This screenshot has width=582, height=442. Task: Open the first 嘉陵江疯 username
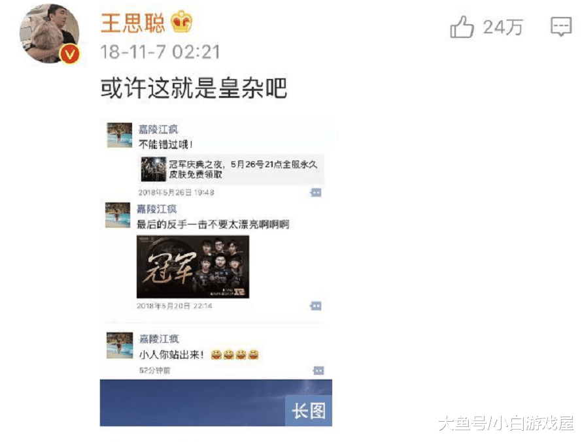(158, 129)
